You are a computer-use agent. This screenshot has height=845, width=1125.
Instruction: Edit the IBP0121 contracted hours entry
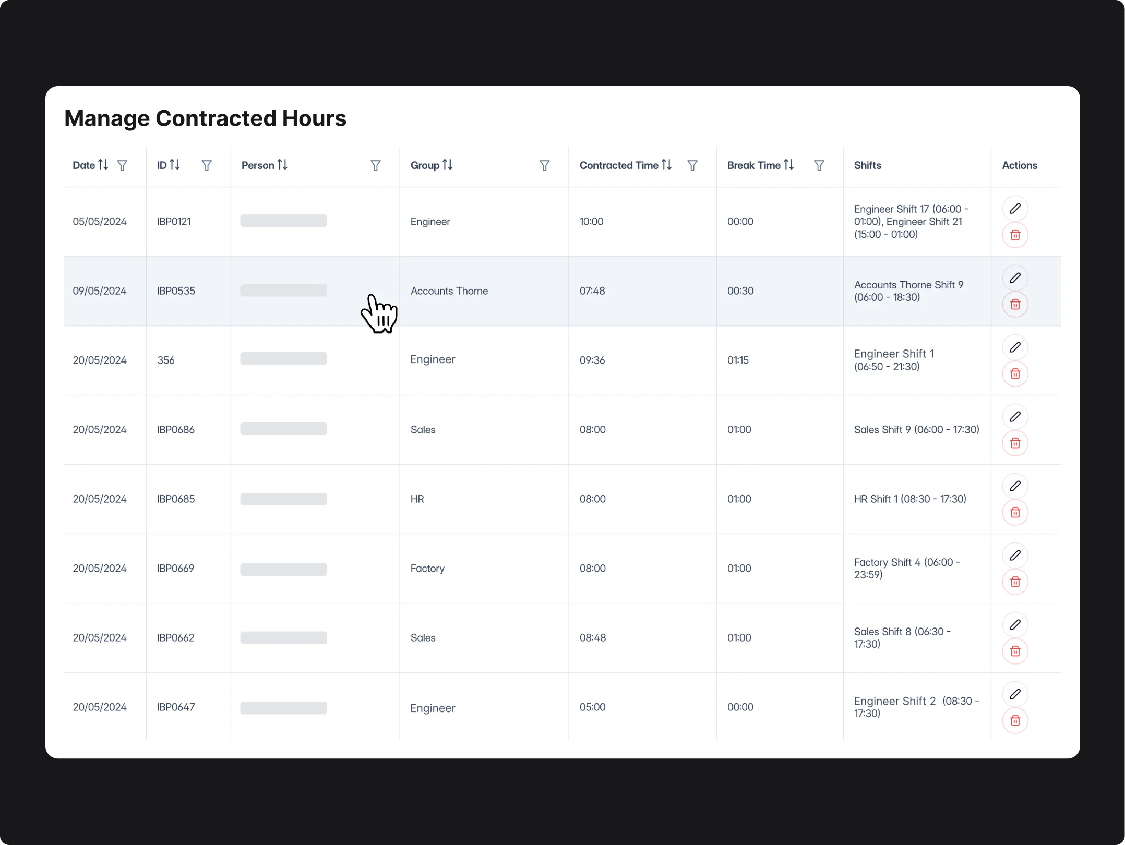point(1015,208)
